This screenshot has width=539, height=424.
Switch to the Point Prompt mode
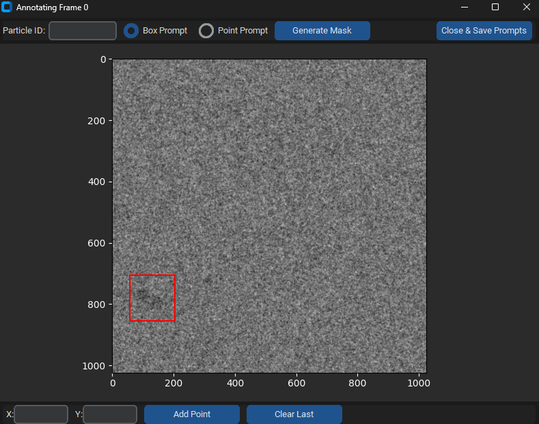206,31
